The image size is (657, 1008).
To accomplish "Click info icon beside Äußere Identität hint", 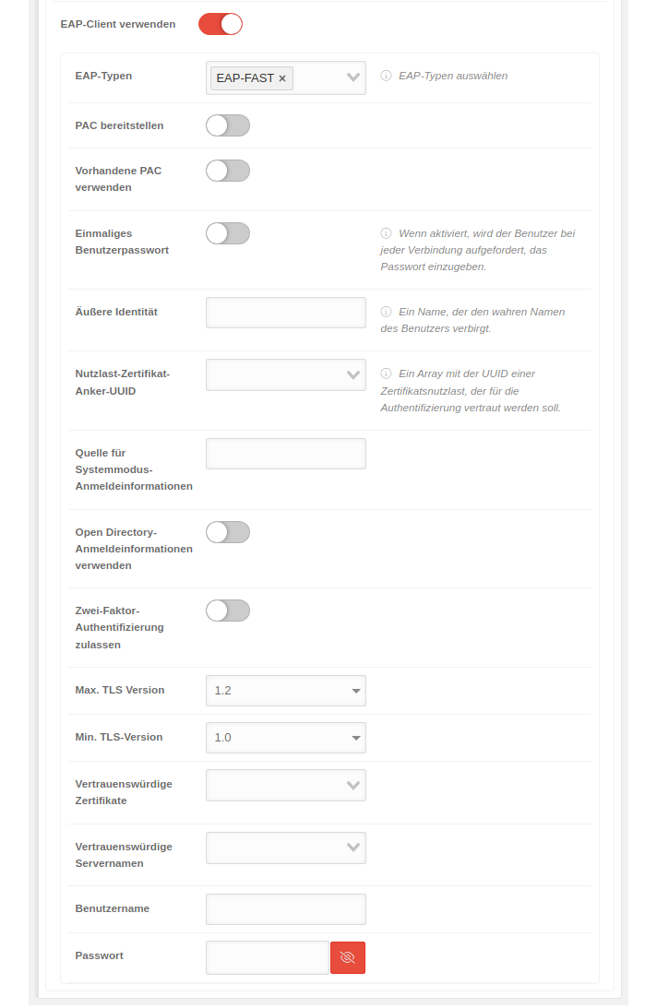I will coord(386,312).
